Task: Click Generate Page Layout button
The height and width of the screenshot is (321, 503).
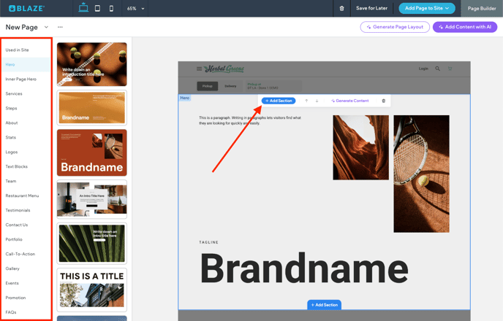Action: 394,27
